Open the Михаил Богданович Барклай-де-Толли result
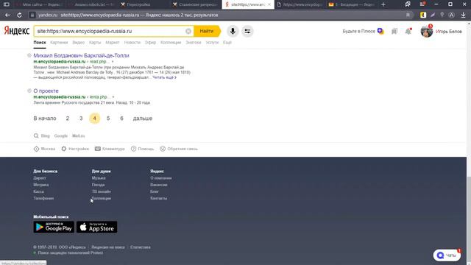Viewport: 471px width, 265px height. 81,56
